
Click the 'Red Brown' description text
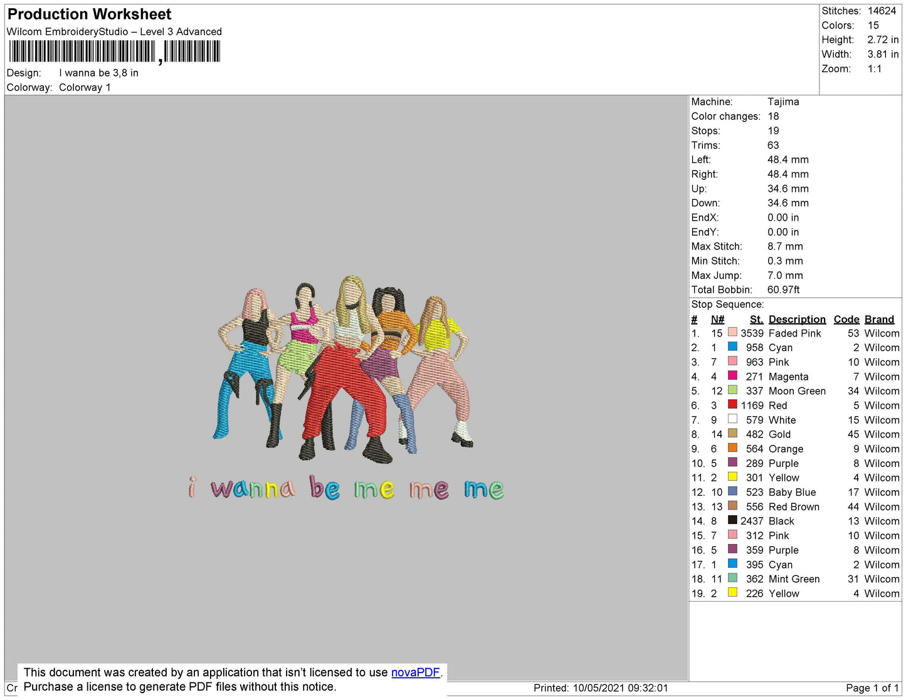coord(794,506)
